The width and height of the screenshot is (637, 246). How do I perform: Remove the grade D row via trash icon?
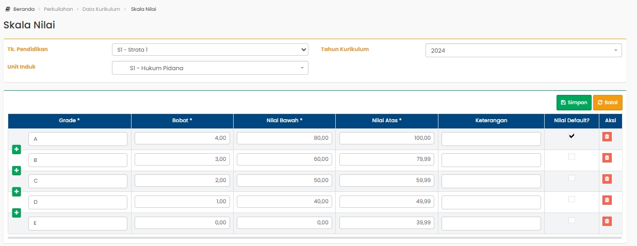(x=607, y=200)
